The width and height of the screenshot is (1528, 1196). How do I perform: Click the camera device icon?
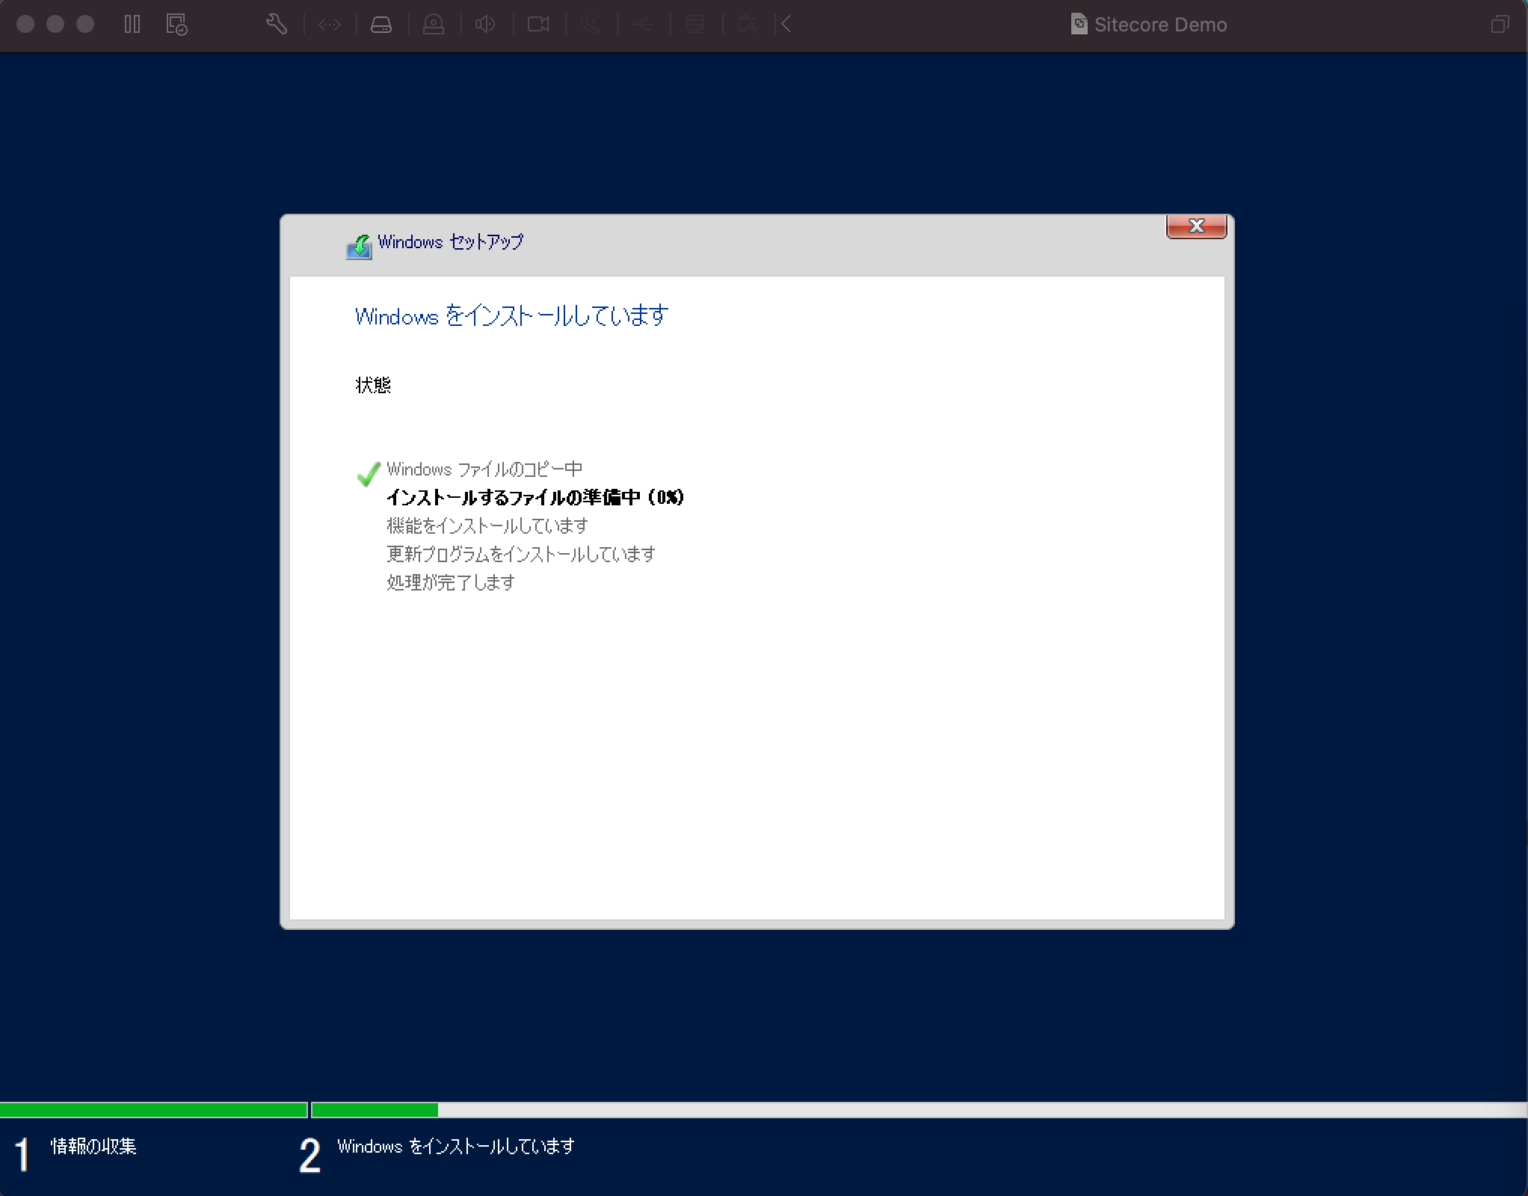(538, 25)
